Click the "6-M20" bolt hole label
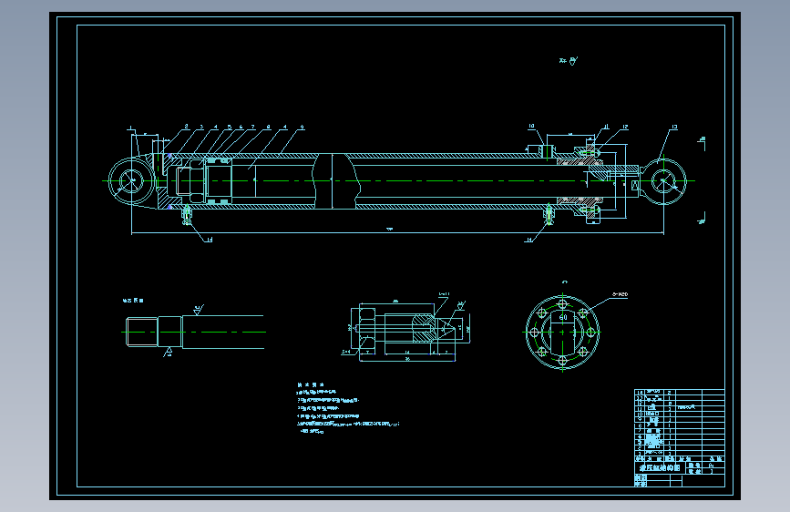The image size is (790, 512). 621,293
